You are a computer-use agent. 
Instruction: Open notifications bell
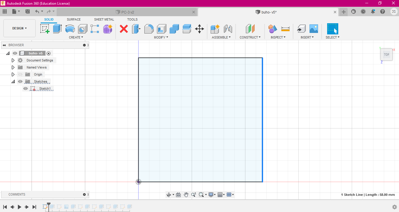373,11
